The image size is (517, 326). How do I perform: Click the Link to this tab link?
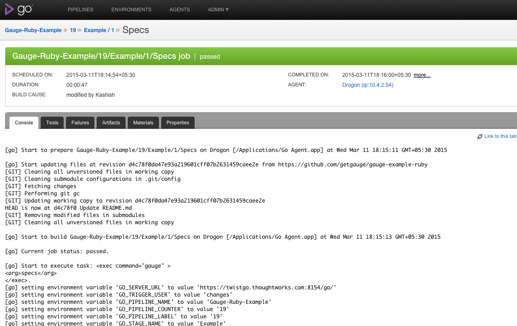[x=500, y=136]
